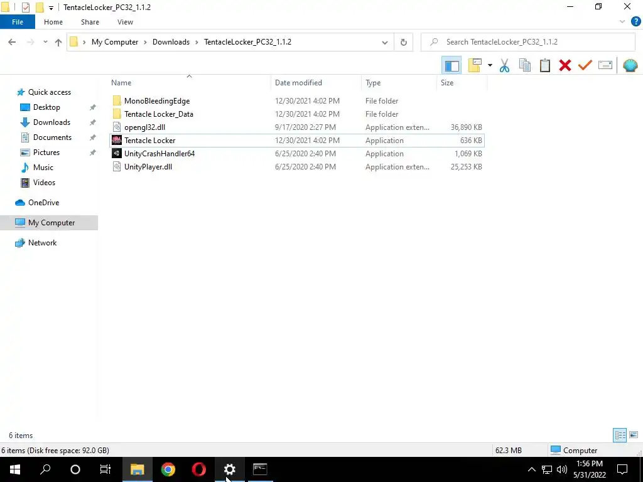Open the File menu

18,22
